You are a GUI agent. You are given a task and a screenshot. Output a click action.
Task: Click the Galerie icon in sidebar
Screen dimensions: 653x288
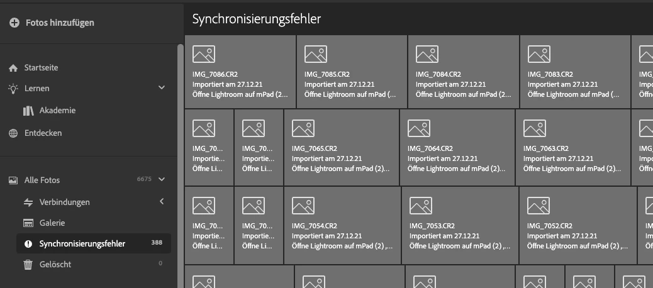[28, 223]
